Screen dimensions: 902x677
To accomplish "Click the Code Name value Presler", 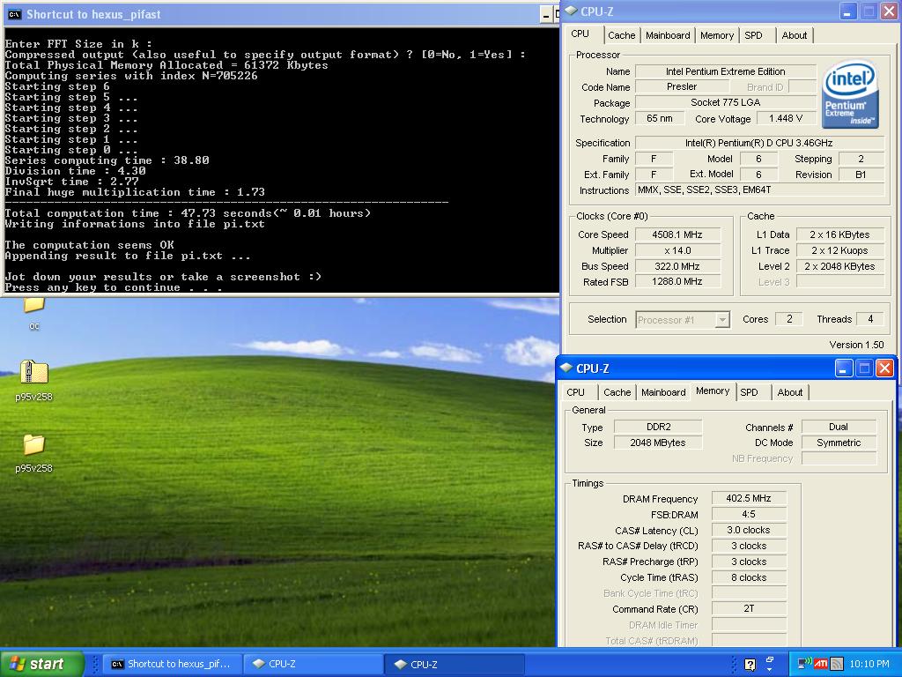I will coord(682,87).
